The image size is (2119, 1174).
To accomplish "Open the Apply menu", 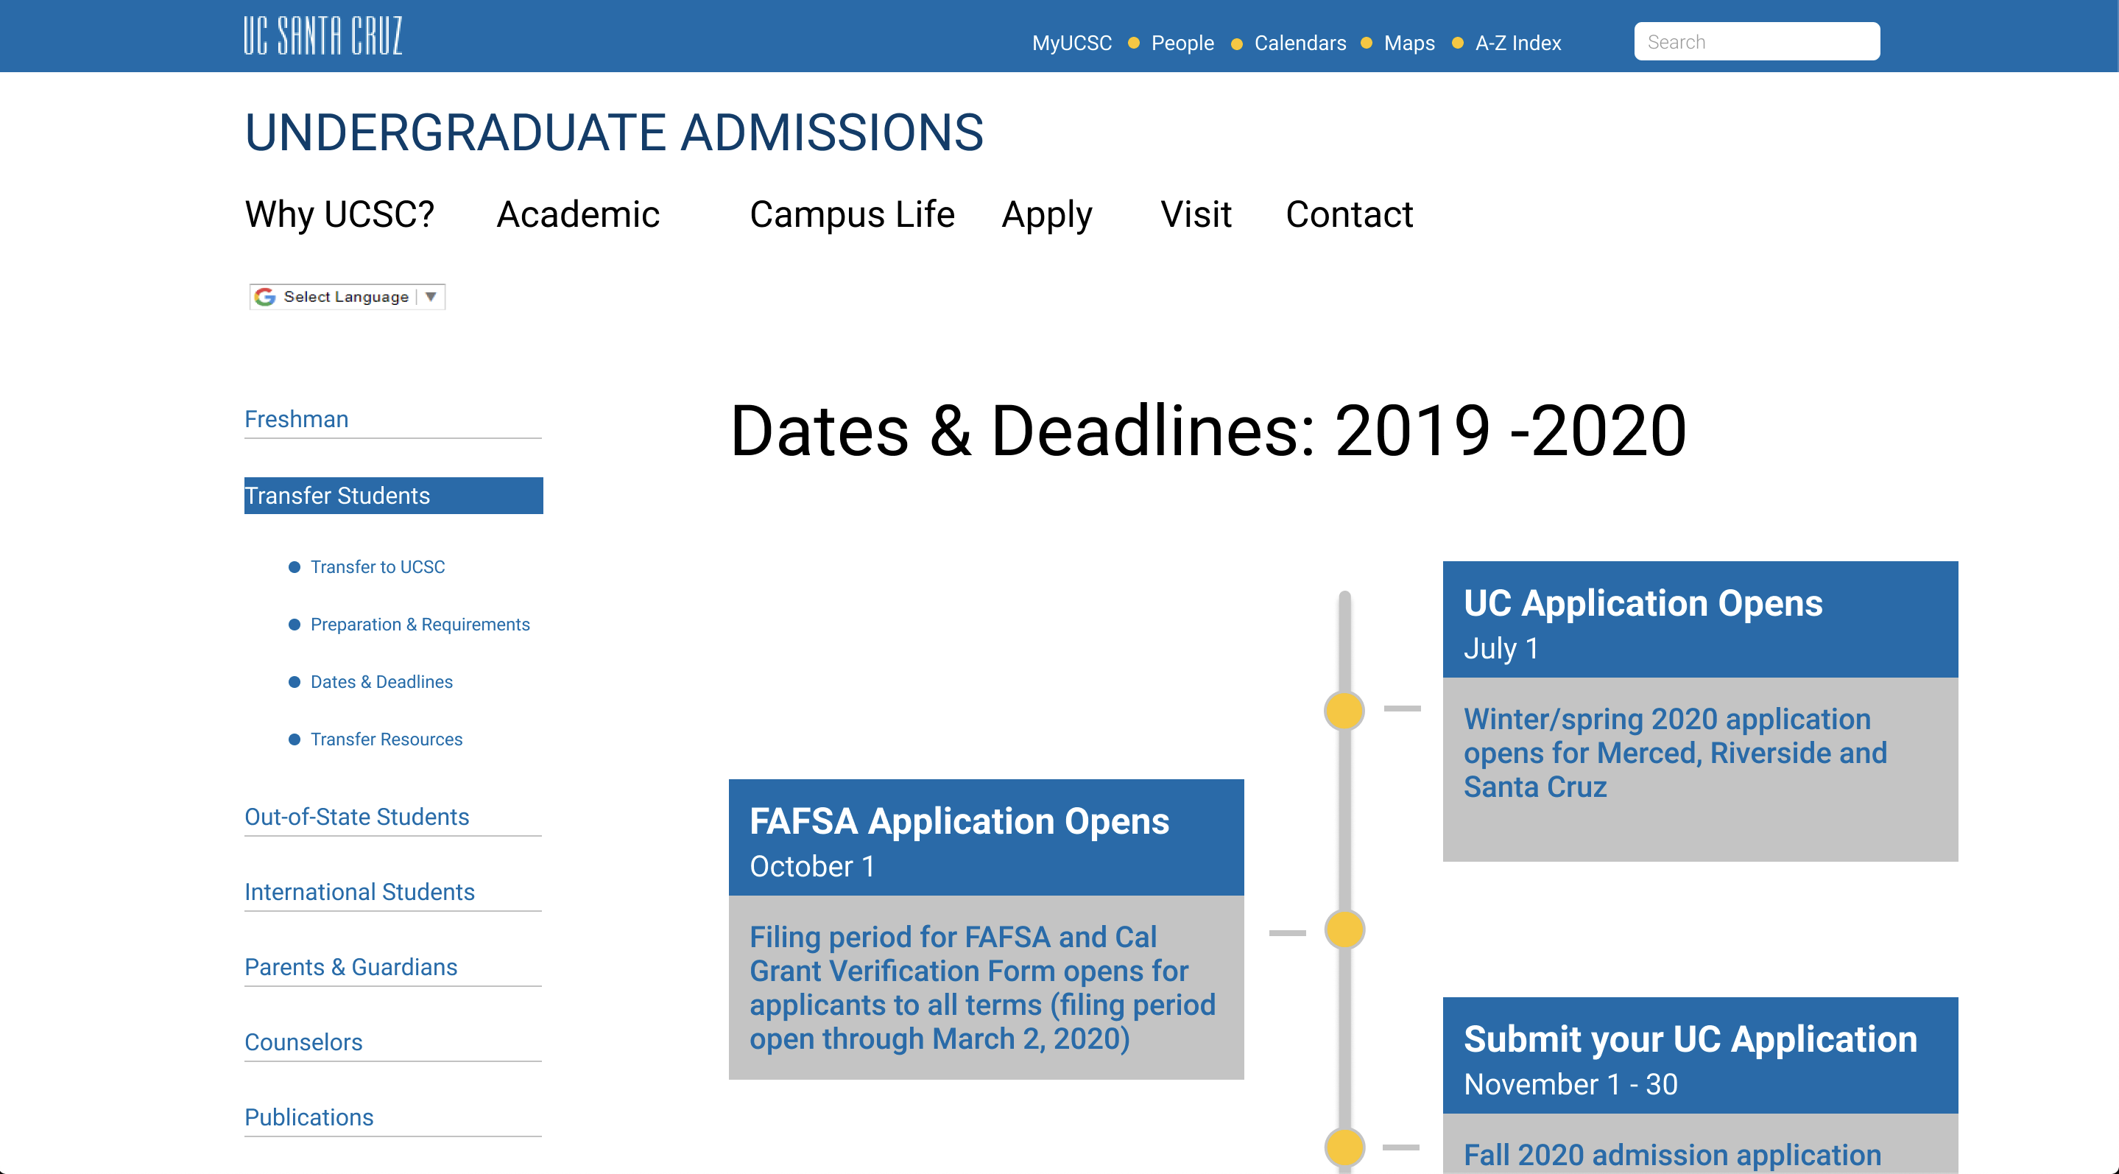I will tap(1047, 215).
